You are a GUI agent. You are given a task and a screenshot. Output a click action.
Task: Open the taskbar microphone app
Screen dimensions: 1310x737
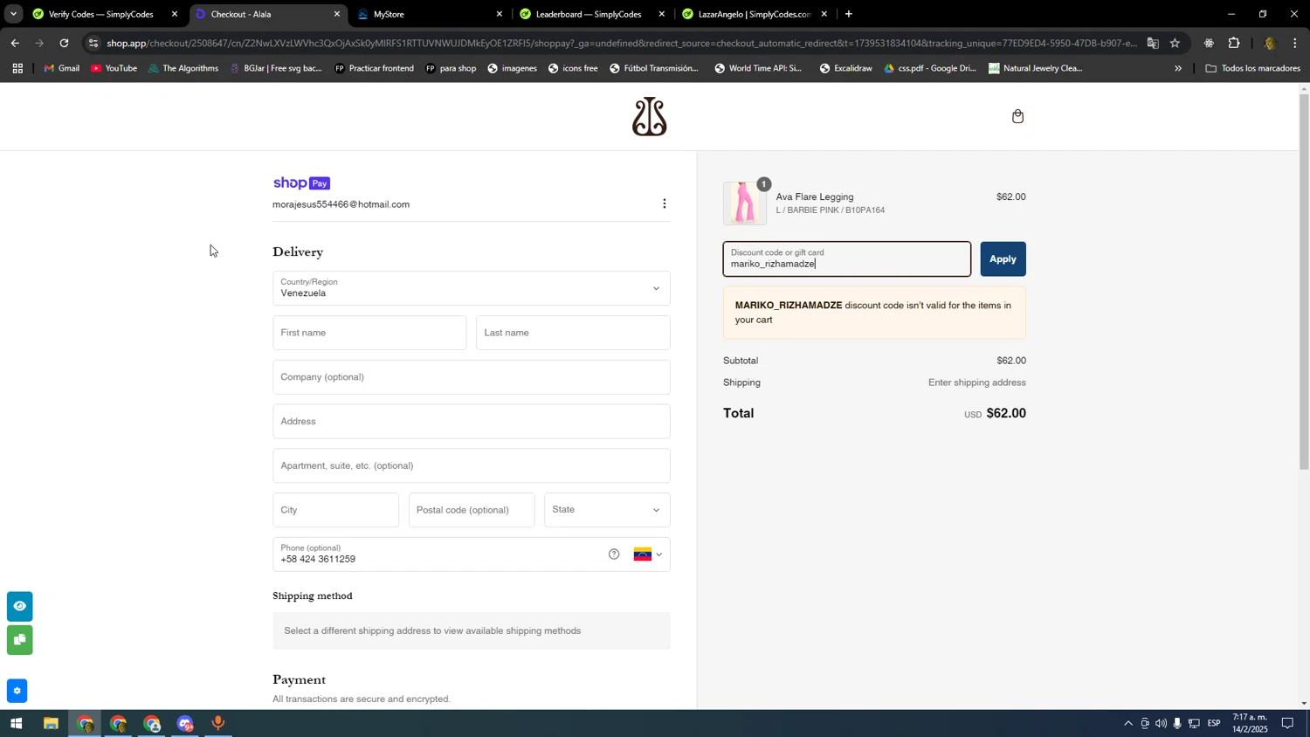(218, 724)
